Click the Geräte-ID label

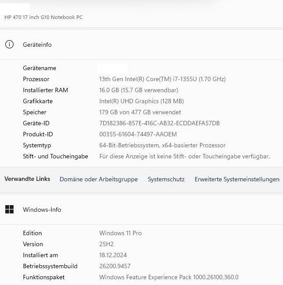pos(36,123)
